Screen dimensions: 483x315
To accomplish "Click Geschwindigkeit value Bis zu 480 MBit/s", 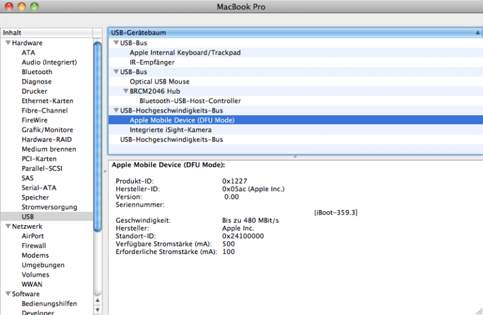I will (x=250, y=221).
